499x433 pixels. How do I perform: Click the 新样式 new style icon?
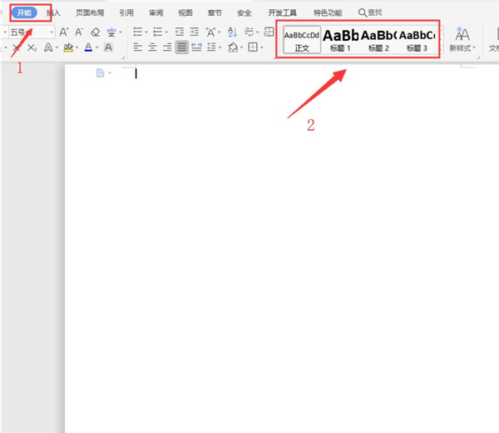coord(462,39)
